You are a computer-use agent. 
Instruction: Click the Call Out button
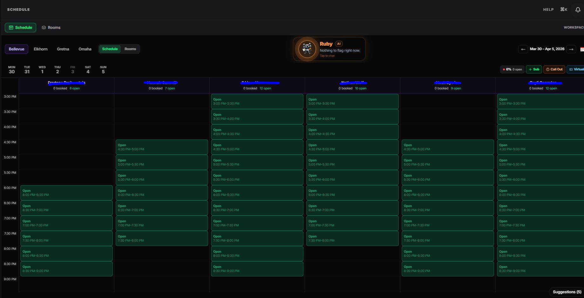(554, 69)
